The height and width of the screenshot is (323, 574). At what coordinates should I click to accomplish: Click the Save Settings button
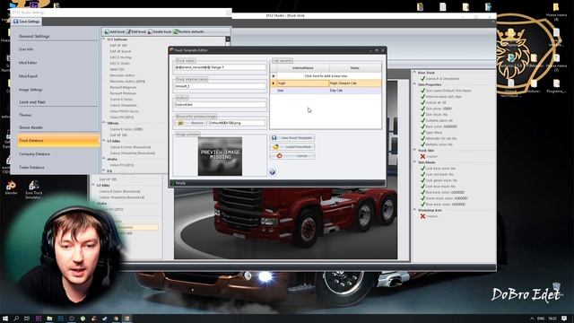click(x=26, y=22)
